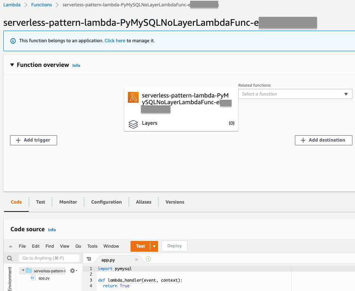Open the Configuration tab
This screenshot has width=355, height=291.
tap(106, 202)
